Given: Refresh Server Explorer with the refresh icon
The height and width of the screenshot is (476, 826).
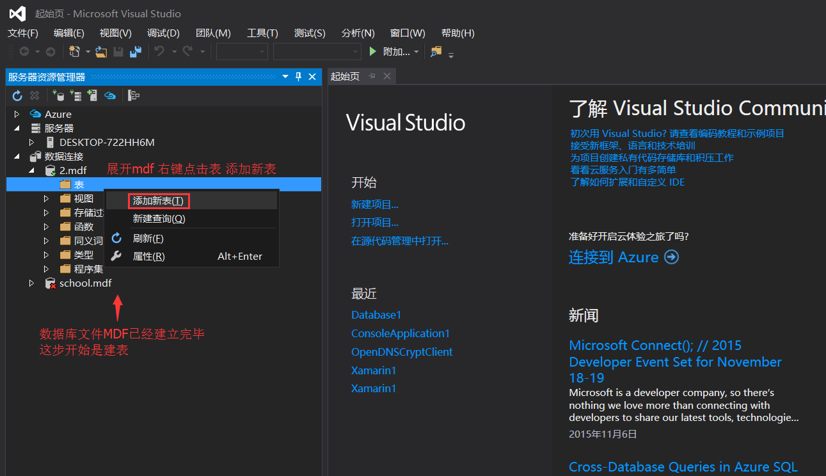Looking at the screenshot, I should point(17,95).
